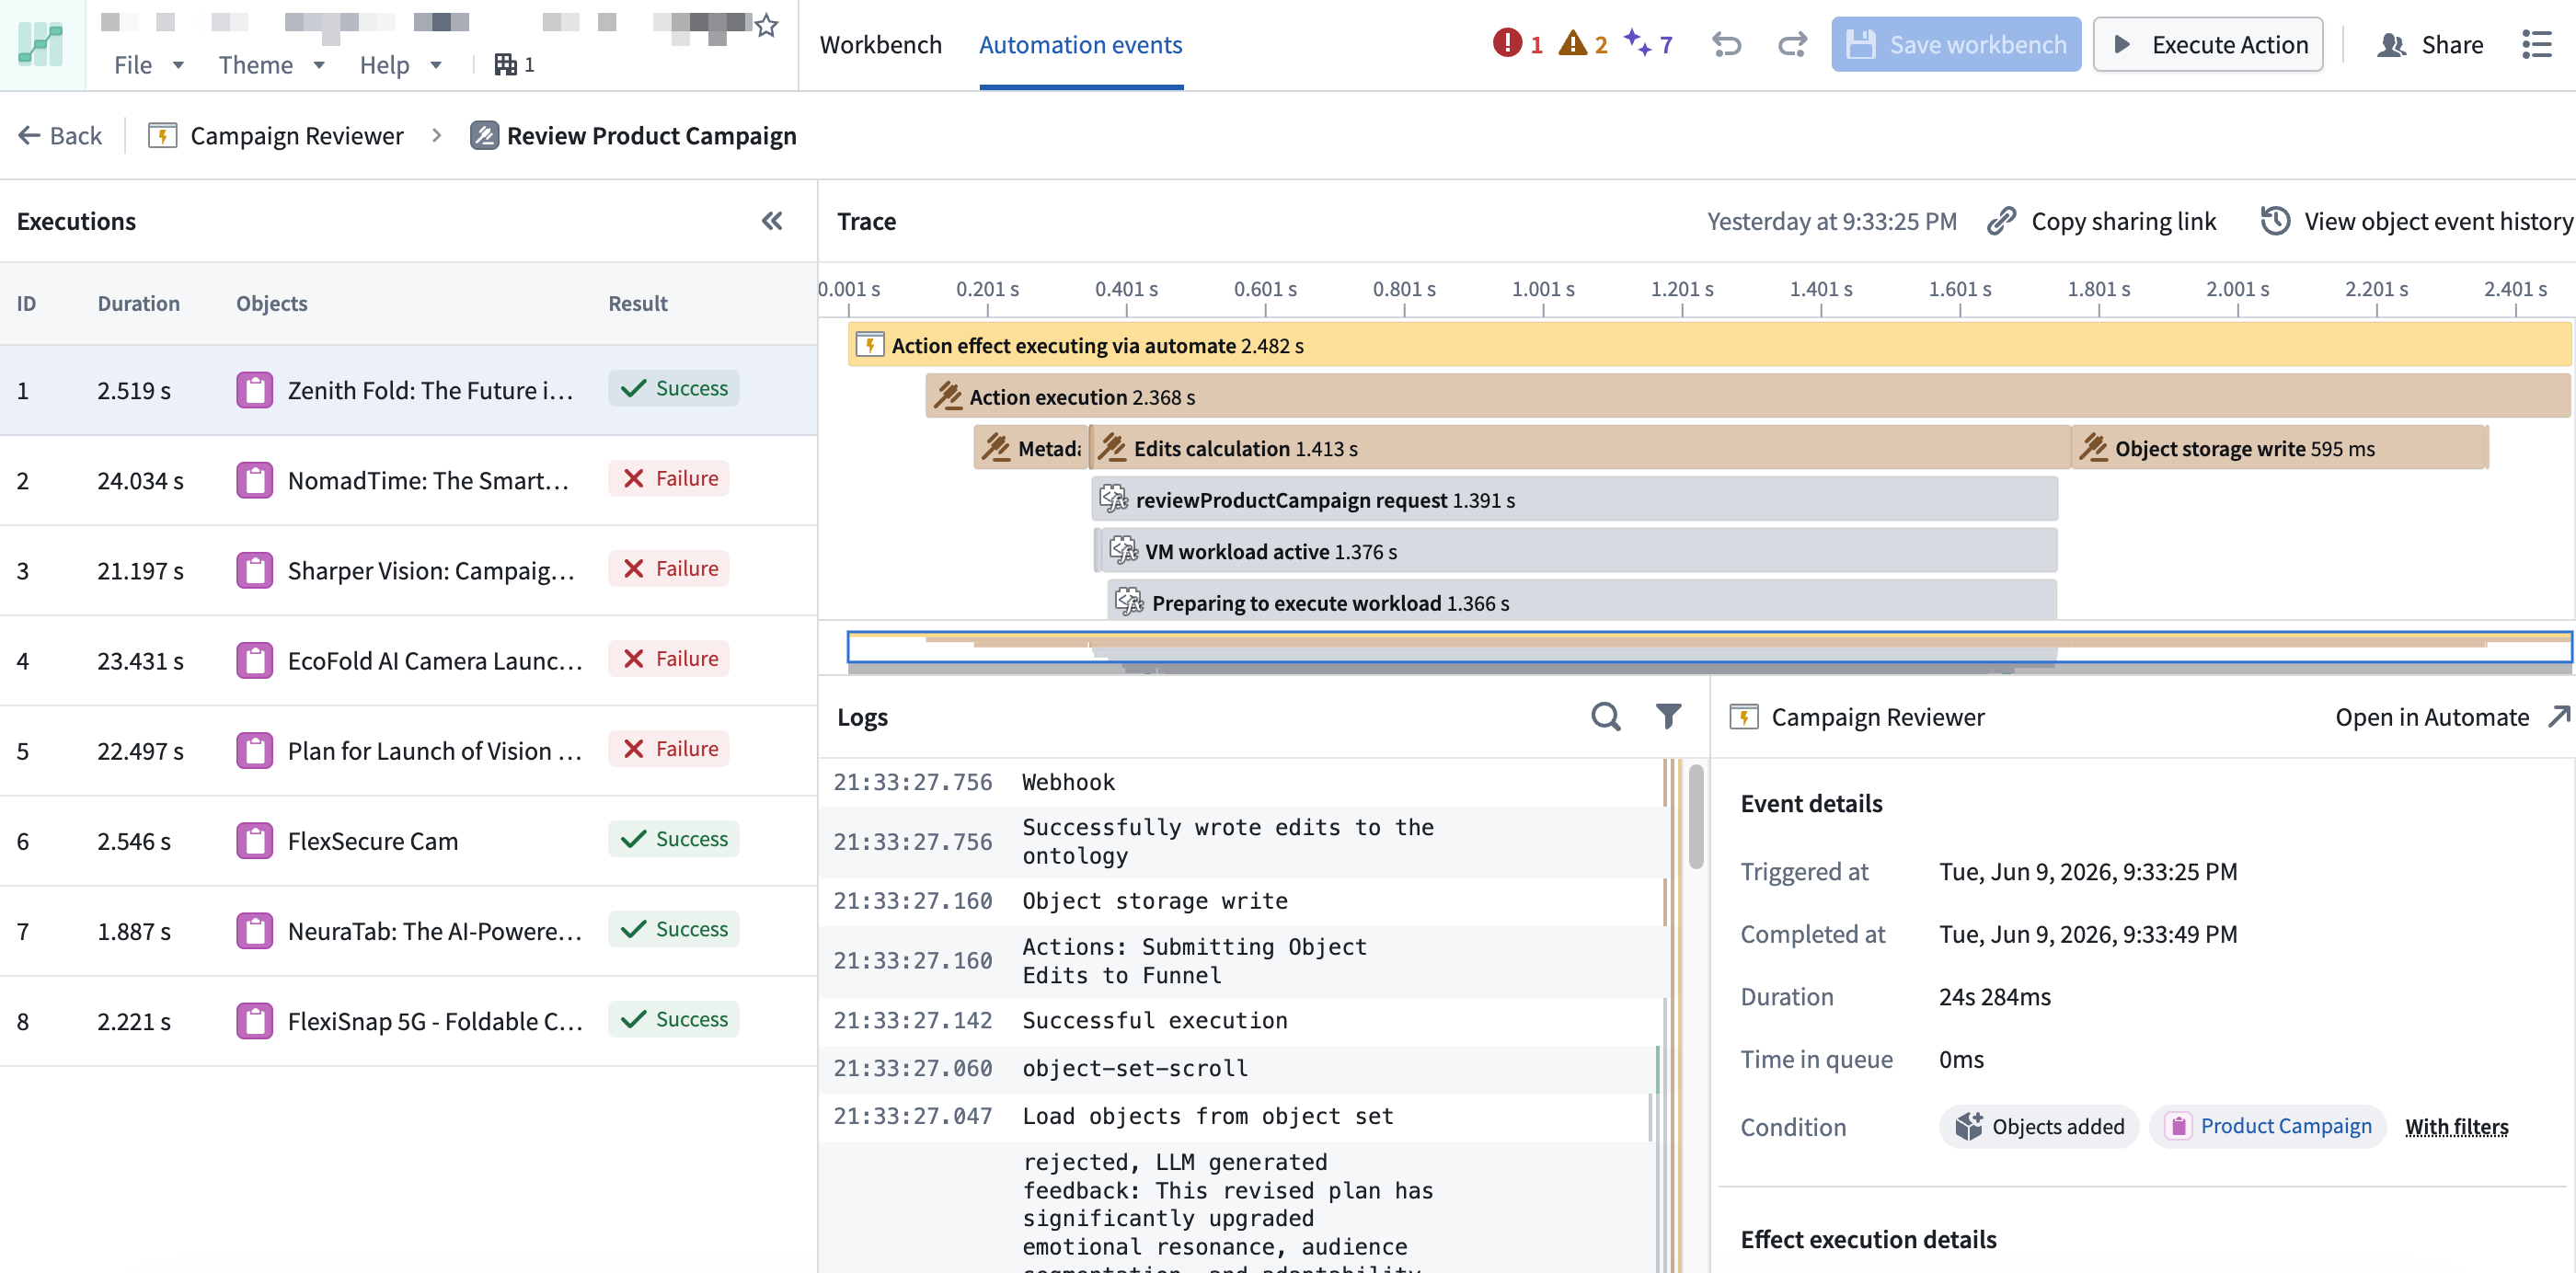Select Object storage write trace span
This screenshot has height=1273, width=2576.
pos(2280,448)
